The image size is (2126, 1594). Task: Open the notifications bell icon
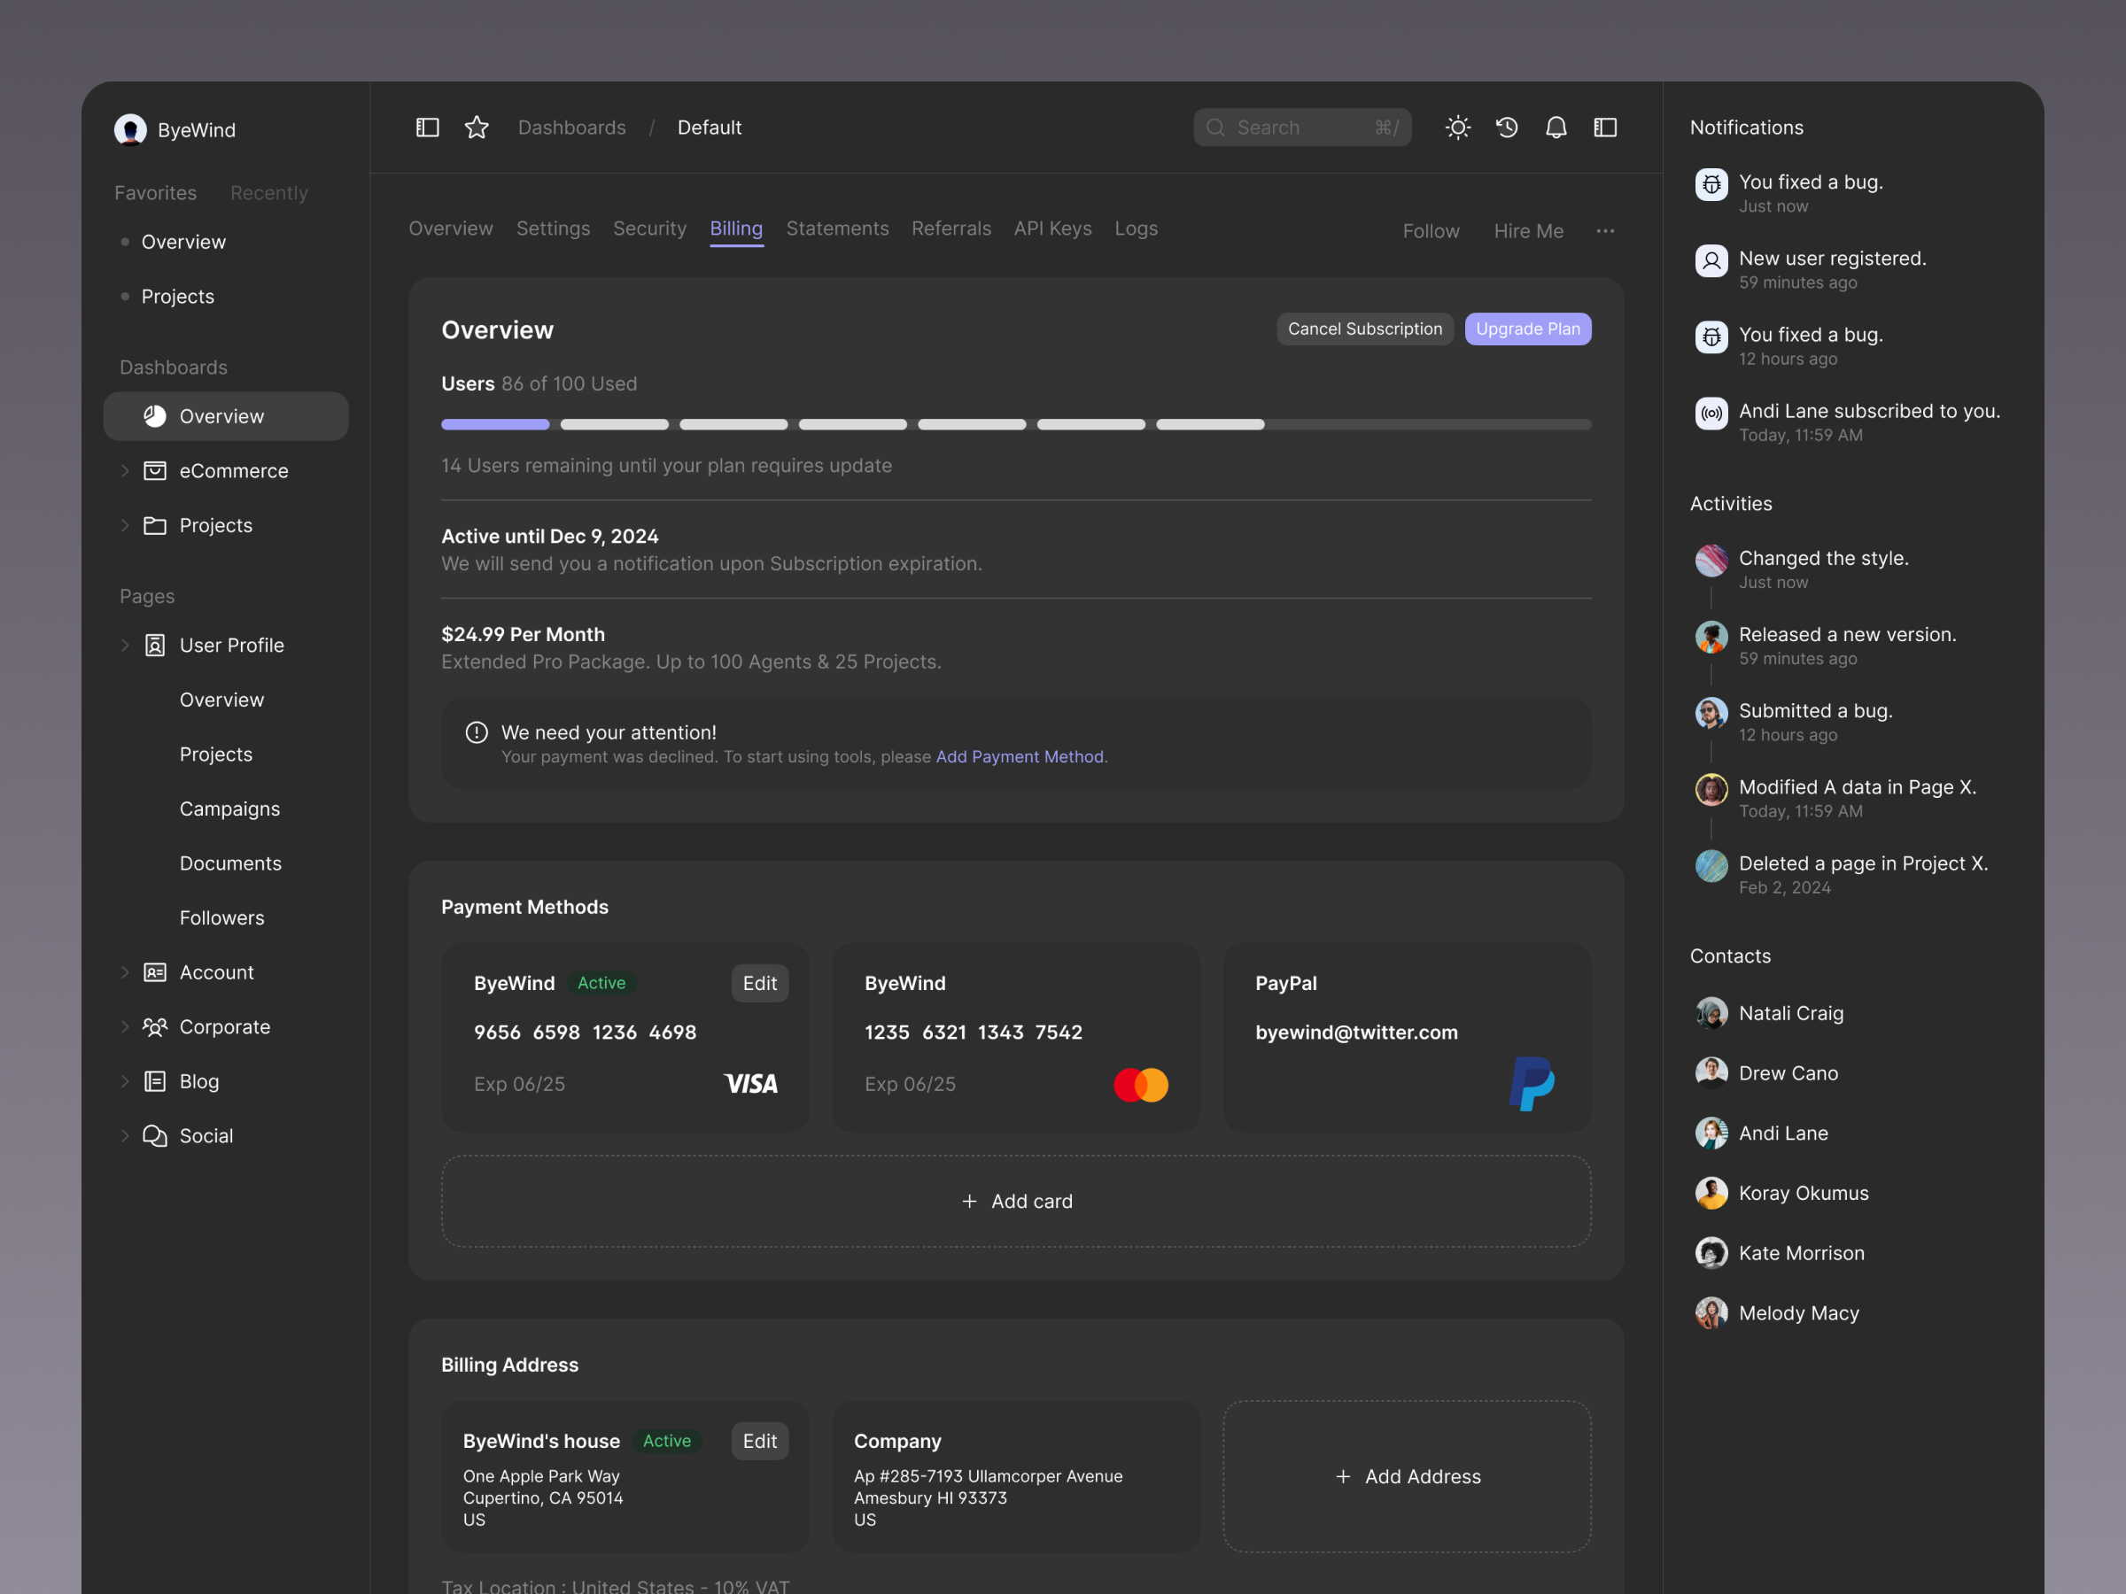tap(1556, 128)
